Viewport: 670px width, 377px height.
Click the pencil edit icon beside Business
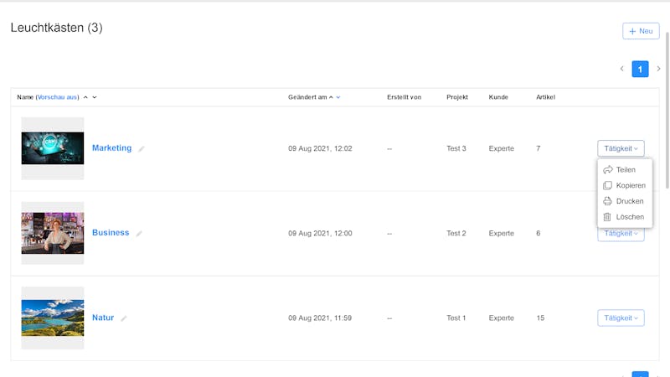point(139,234)
